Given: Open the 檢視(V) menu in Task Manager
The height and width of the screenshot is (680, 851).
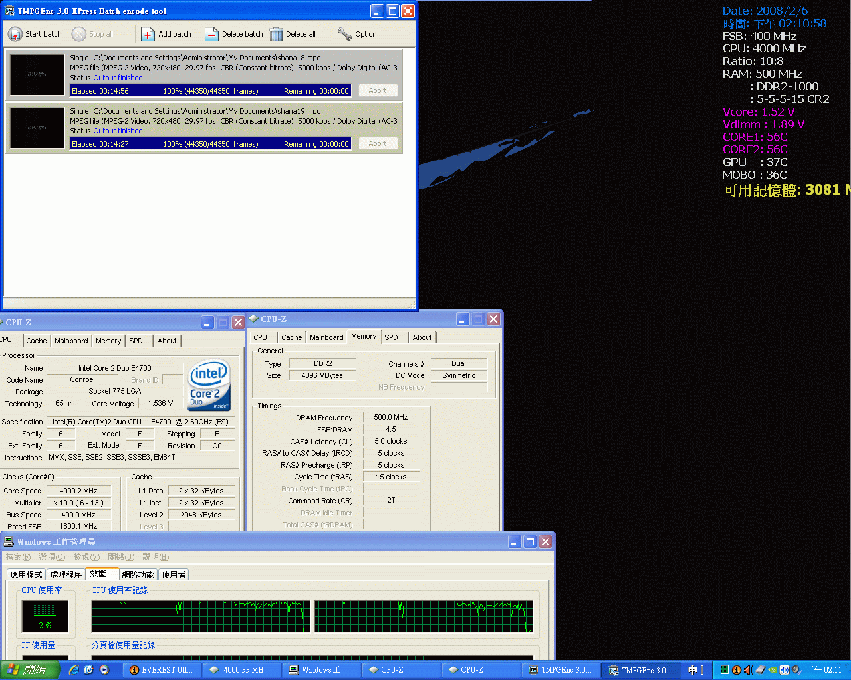Looking at the screenshot, I should [x=86, y=557].
